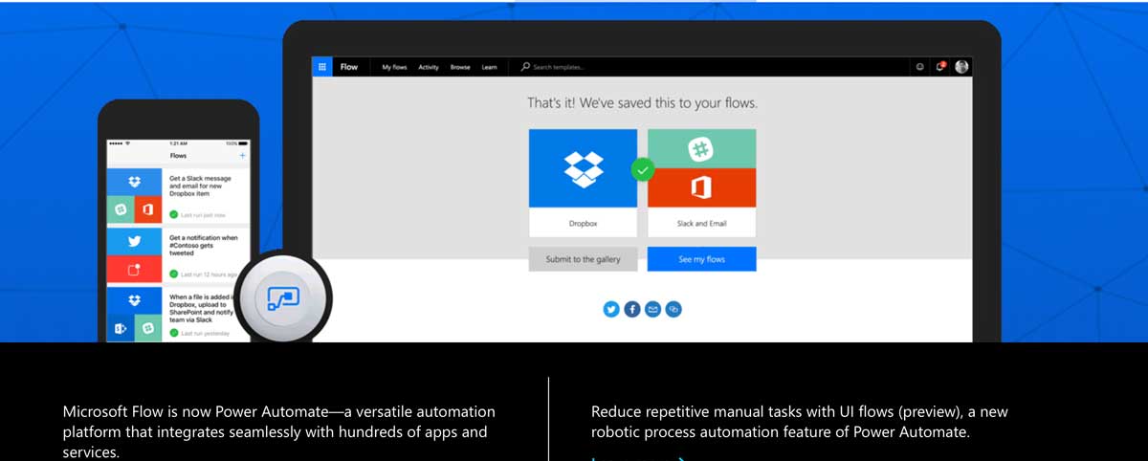Tap the Slack tile in the third phone flow
Image resolution: width=1148 pixels, height=461 pixels.
(x=148, y=328)
